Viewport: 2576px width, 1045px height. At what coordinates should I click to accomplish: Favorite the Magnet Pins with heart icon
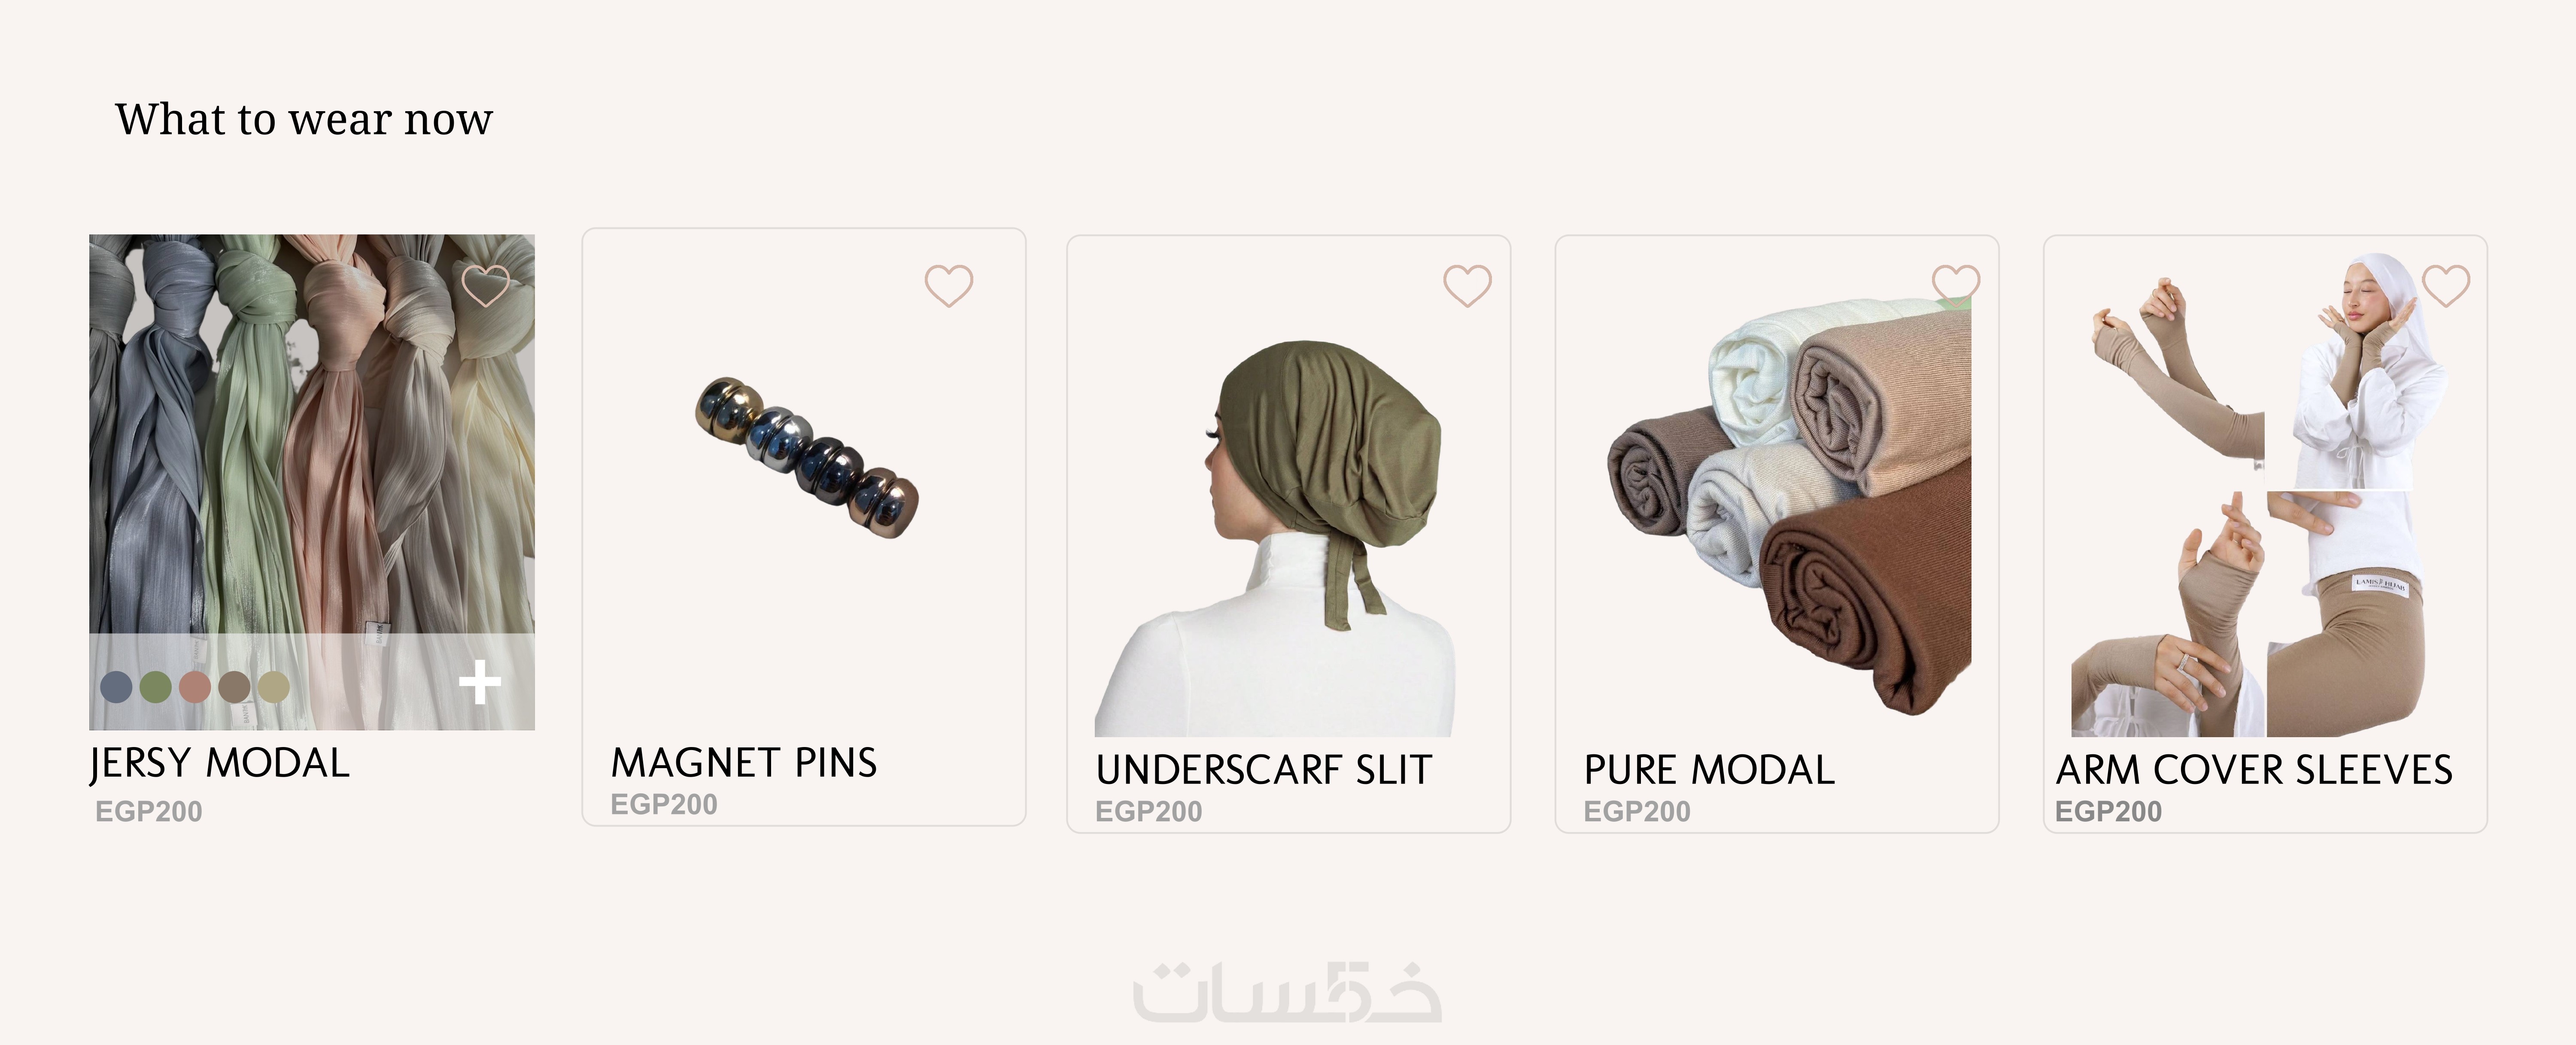click(x=949, y=285)
